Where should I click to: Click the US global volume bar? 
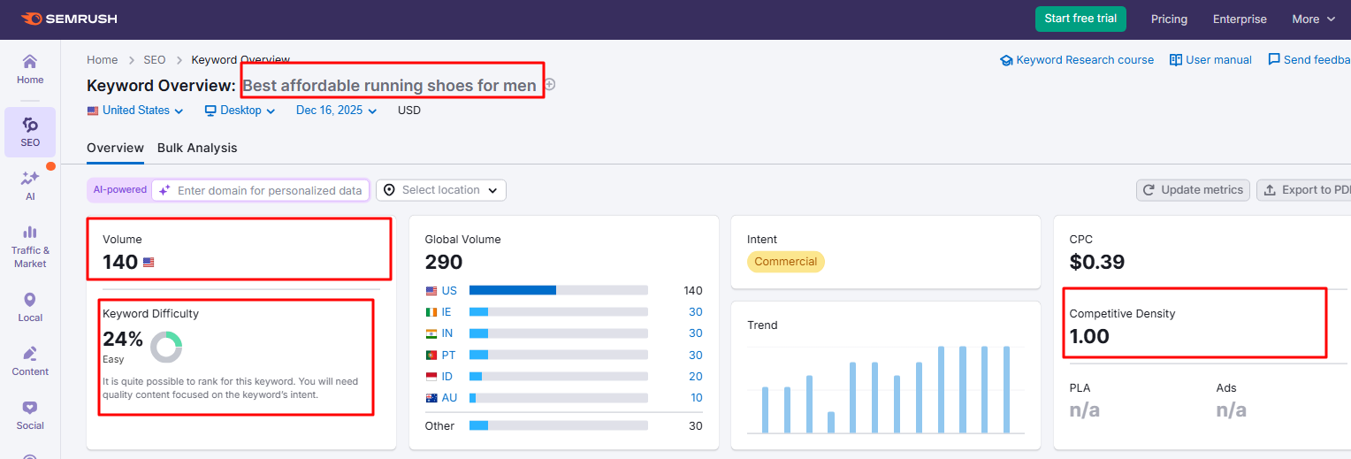[x=558, y=290]
